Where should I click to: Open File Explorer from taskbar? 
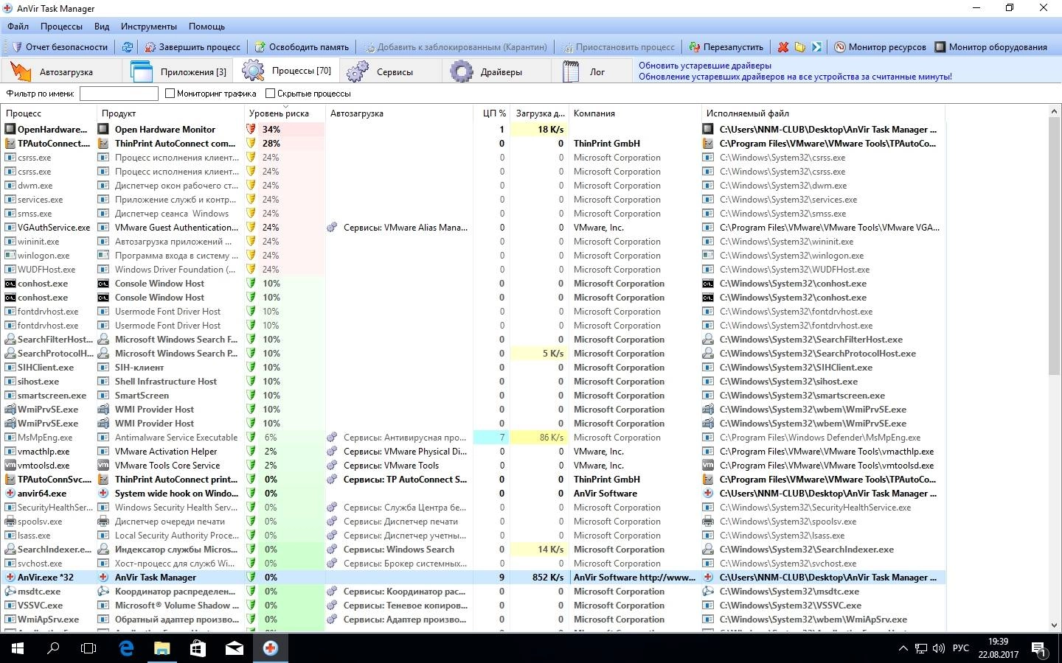coord(162,648)
